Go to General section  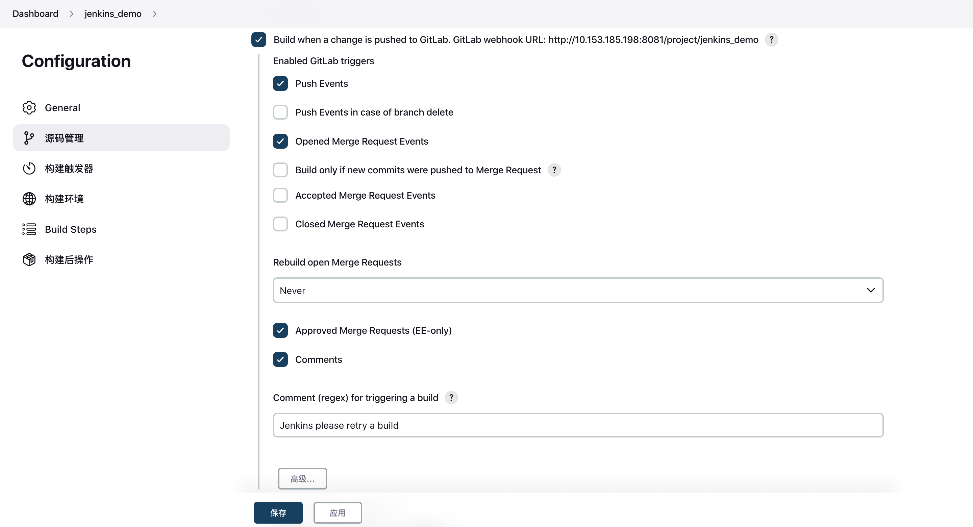[121, 108]
